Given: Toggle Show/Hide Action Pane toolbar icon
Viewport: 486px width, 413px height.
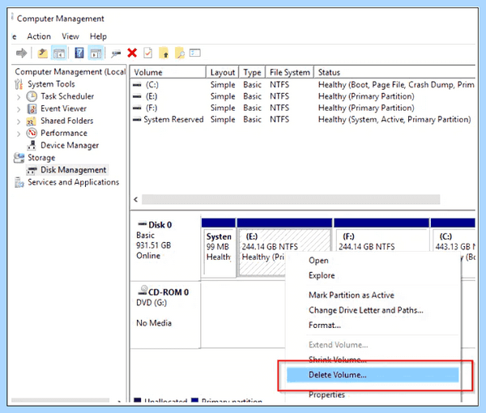Looking at the screenshot, I should (96, 53).
